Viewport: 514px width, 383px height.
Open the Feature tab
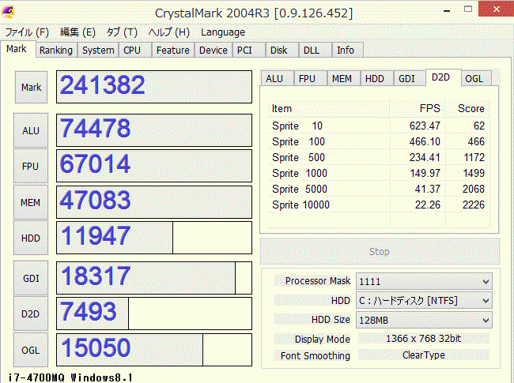(172, 50)
